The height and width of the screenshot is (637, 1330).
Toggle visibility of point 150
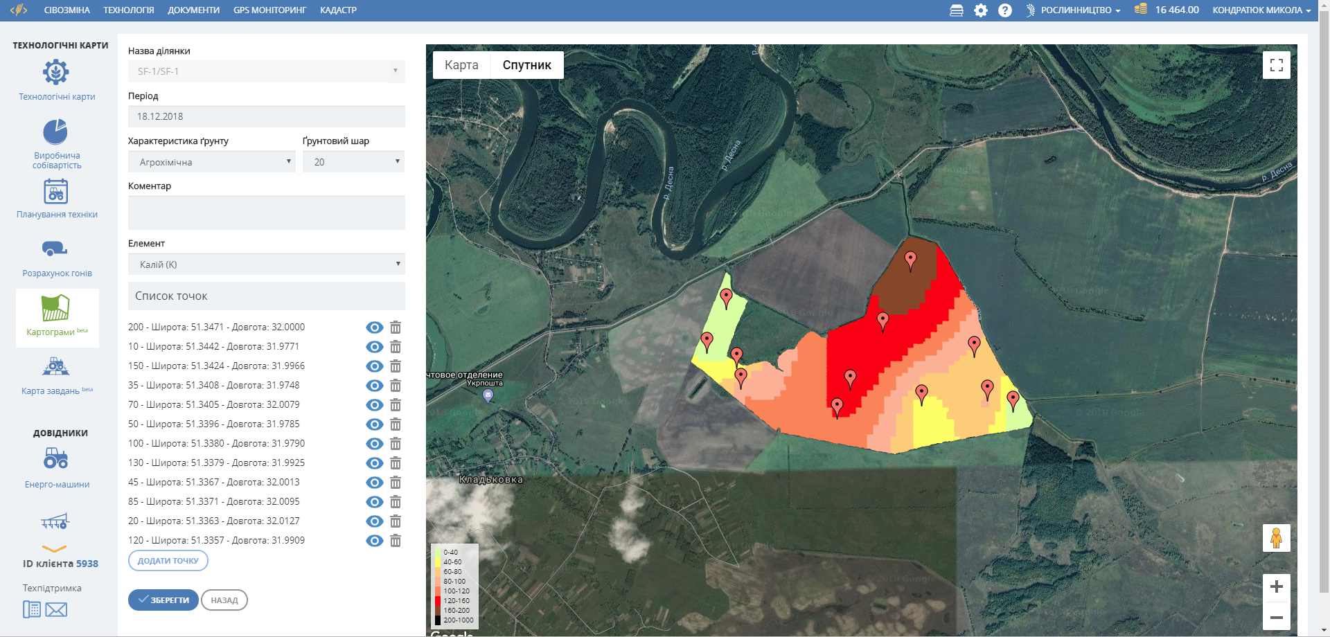(x=374, y=366)
